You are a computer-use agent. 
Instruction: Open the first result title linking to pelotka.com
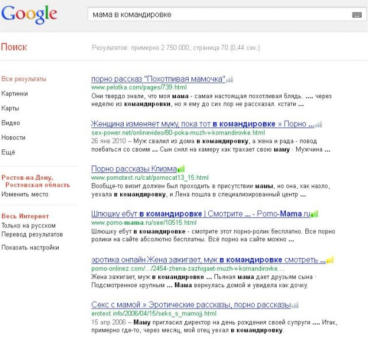coord(158,79)
